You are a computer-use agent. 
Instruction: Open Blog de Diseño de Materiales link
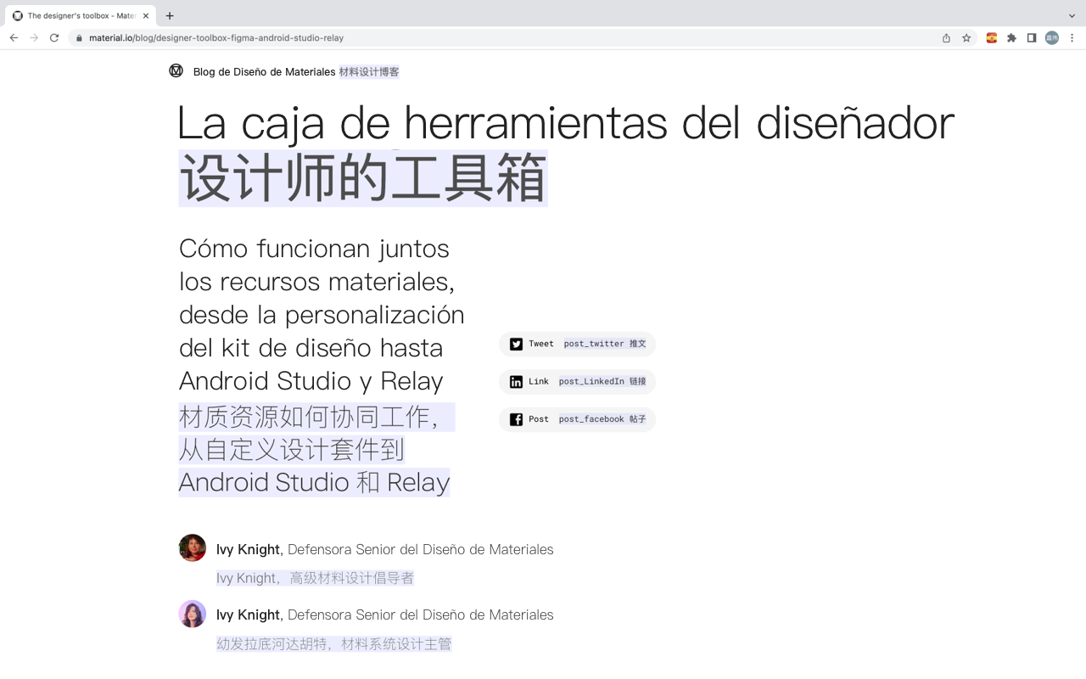264,72
